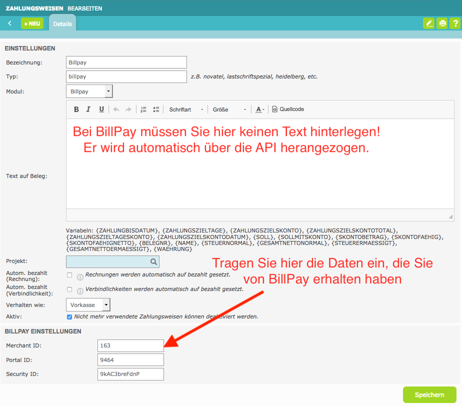Open help via question mark icon
This screenshot has width=462, height=406.
click(455, 23)
